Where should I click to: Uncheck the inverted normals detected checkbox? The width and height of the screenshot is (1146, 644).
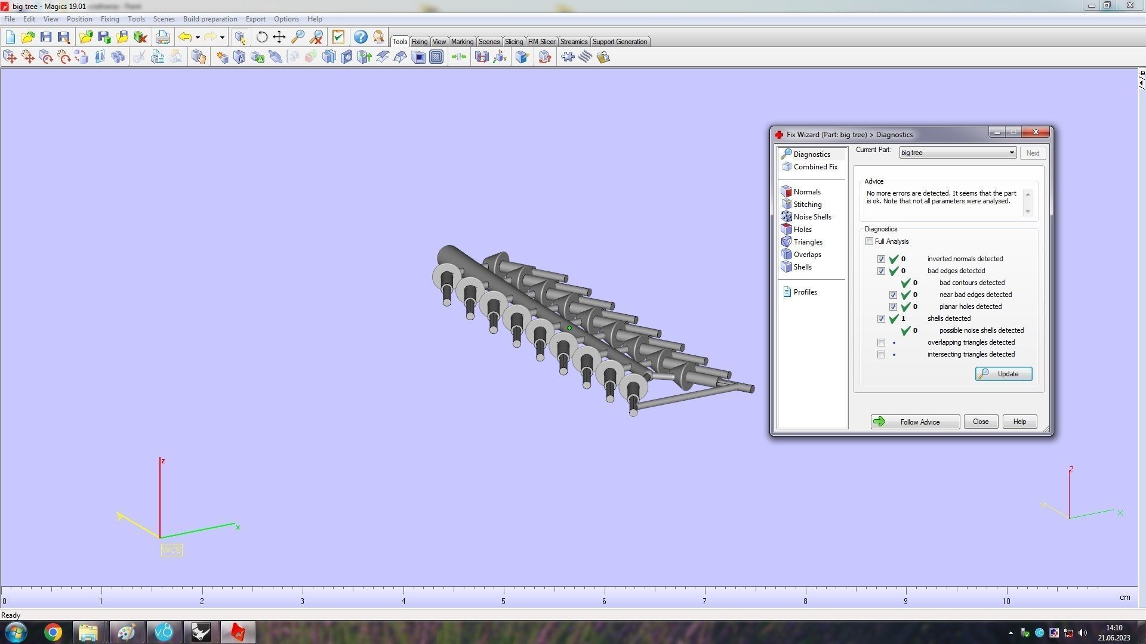pyautogui.click(x=881, y=259)
